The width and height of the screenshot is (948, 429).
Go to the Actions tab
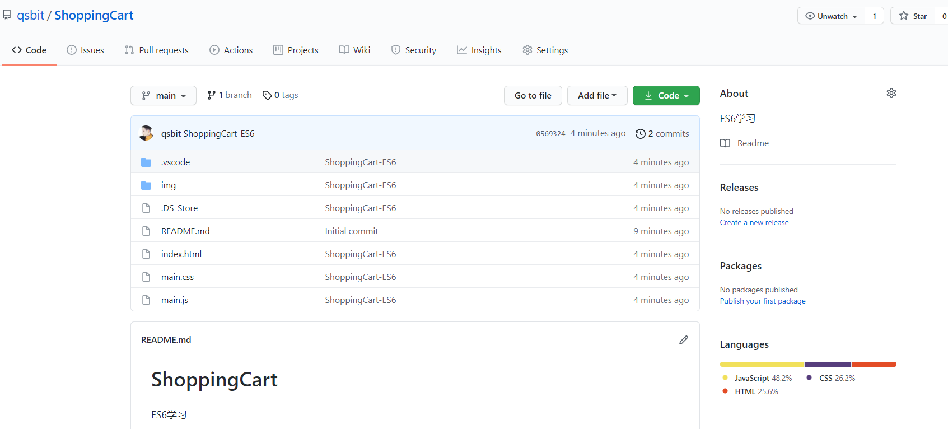(x=231, y=50)
